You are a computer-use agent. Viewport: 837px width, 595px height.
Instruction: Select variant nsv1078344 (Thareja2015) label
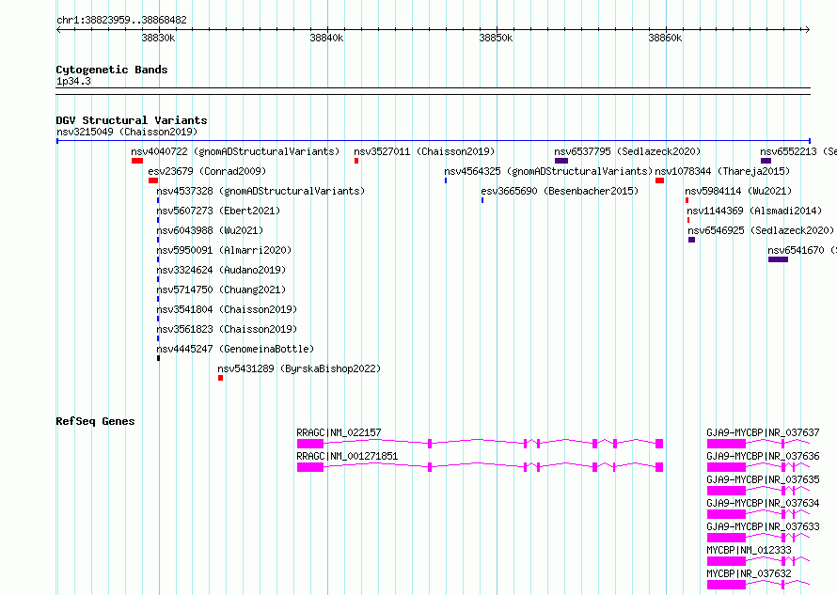(x=722, y=171)
